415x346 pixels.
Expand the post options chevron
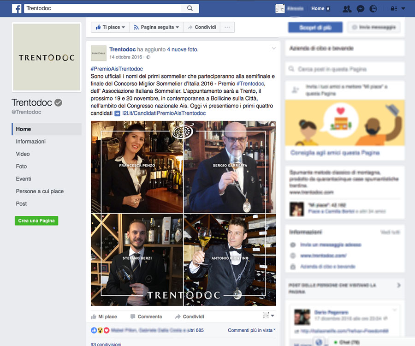[x=273, y=48]
